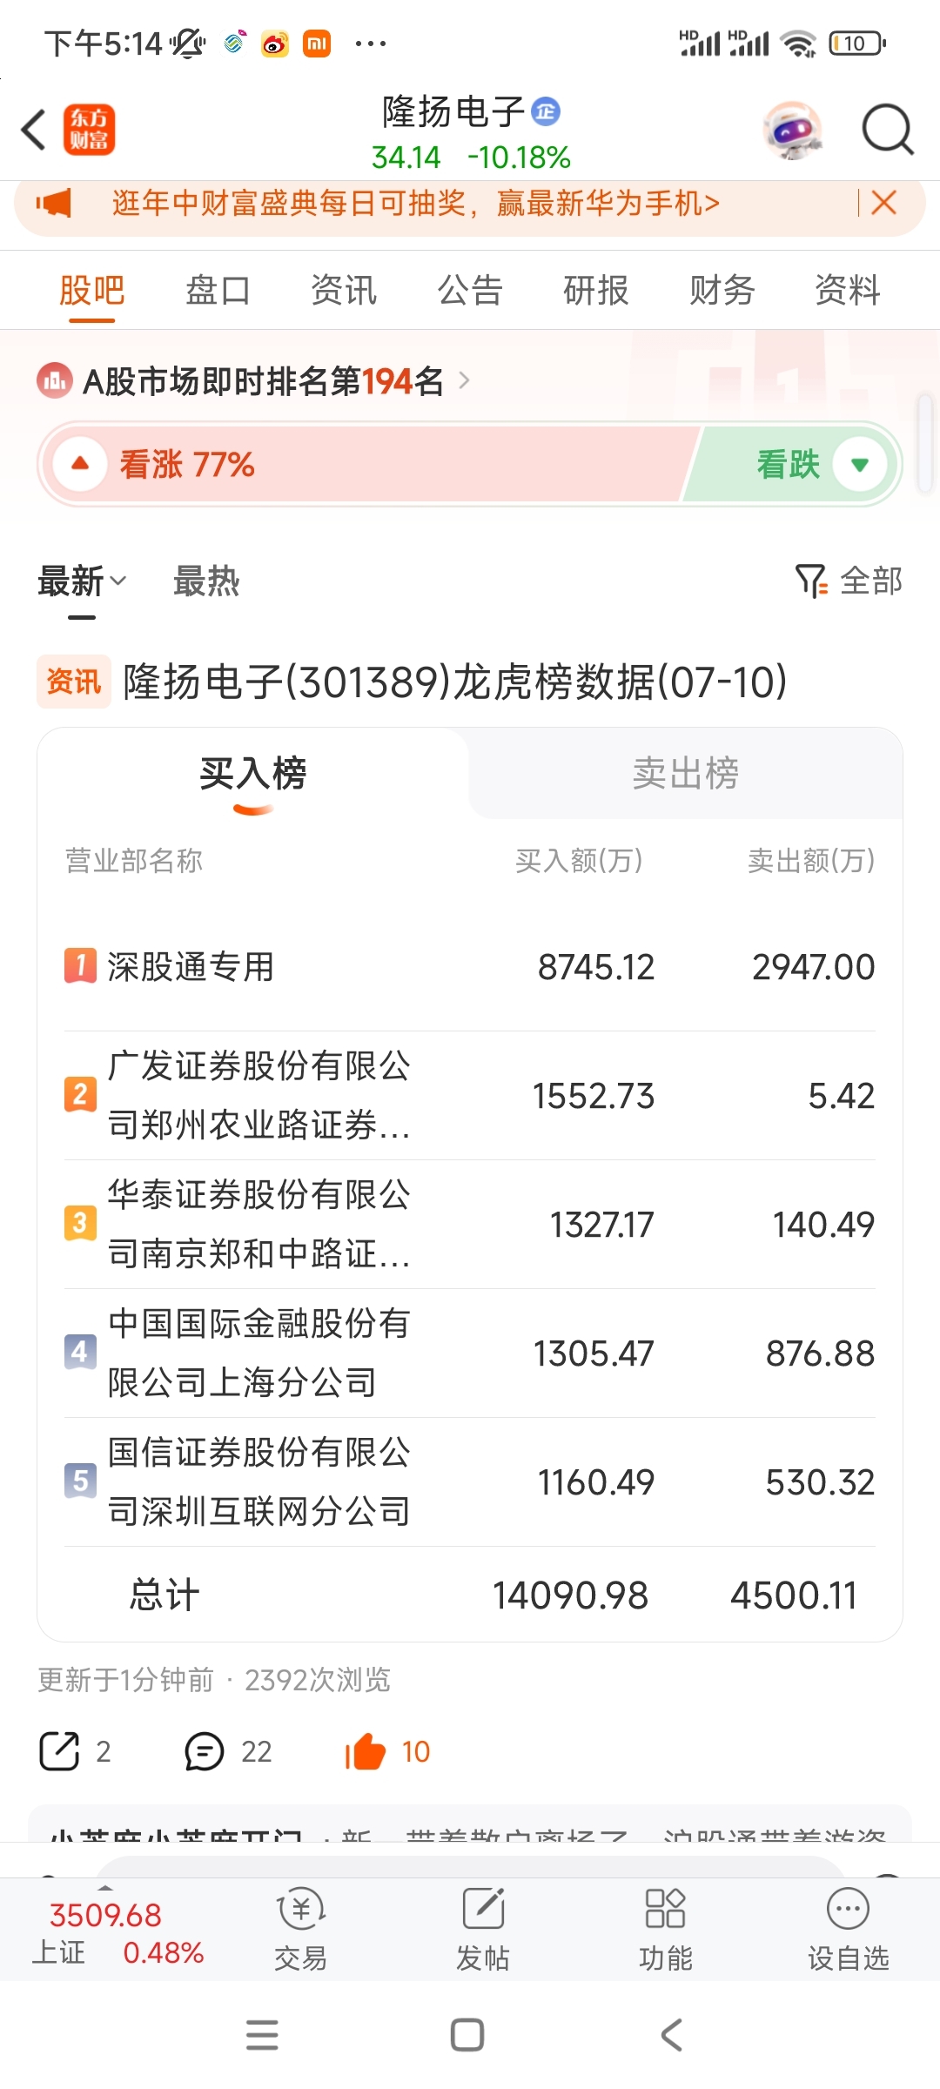The width and height of the screenshot is (940, 2089).
Task: Tap the blue verified badge beside 隆扬电子
Action: click(x=546, y=111)
